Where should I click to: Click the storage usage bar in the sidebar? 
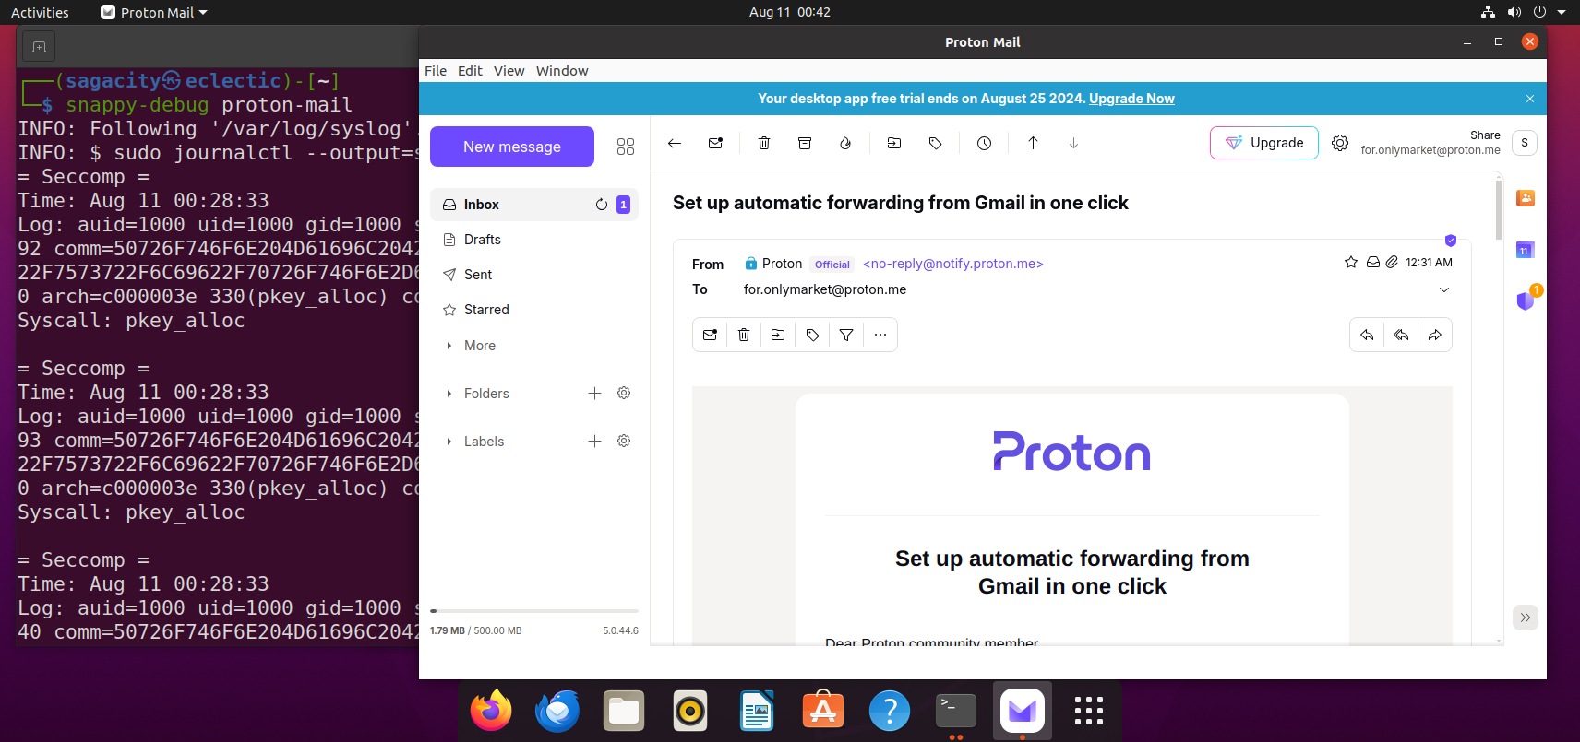[533, 611]
